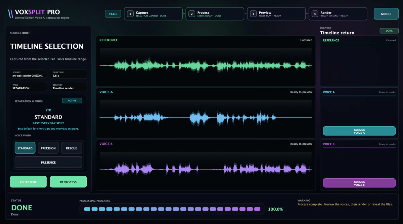403x224 pixels.
Task: Open the Capture step tab
Action: [x=153, y=14]
